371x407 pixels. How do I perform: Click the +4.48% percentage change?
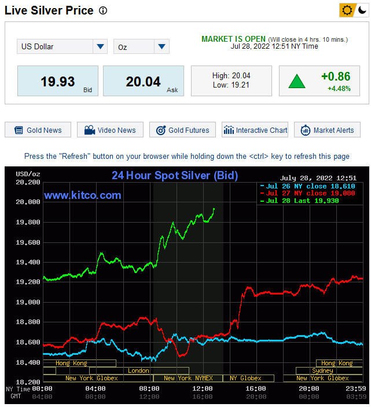click(339, 89)
